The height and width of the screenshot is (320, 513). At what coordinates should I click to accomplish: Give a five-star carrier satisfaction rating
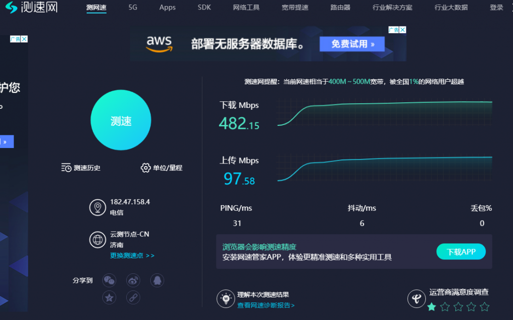[484, 306]
